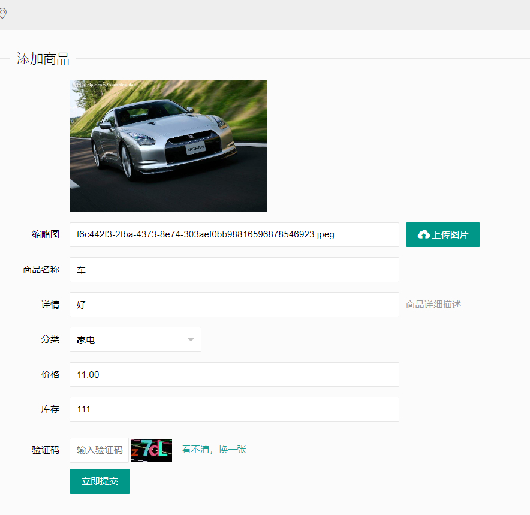Image resolution: width=530 pixels, height=515 pixels.
Task: Click the cloud upload icon on the upload button
Action: click(423, 234)
